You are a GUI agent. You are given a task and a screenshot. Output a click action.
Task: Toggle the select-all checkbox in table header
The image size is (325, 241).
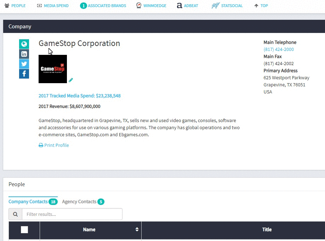click(x=24, y=230)
